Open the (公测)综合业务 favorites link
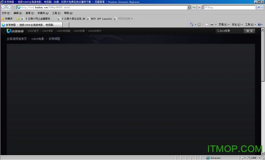265x160 pixels. tap(72, 19)
